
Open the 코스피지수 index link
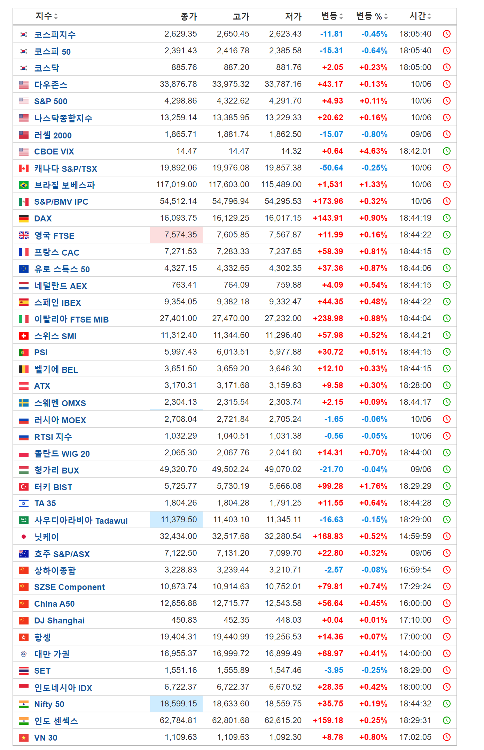click(55, 35)
